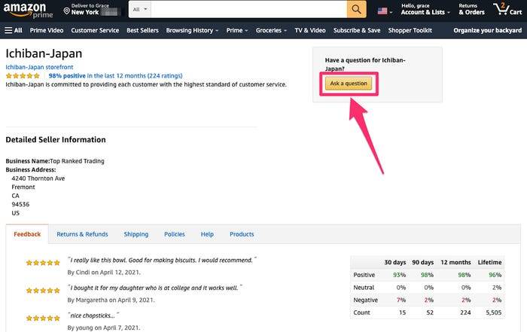Open the shopping cart icon
This screenshot has height=332, width=527.
tap(507, 9)
